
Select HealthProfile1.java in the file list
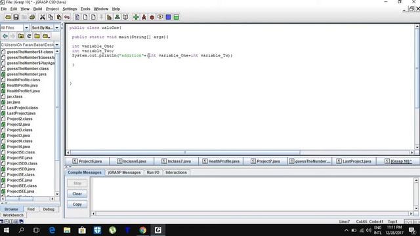[24, 91]
